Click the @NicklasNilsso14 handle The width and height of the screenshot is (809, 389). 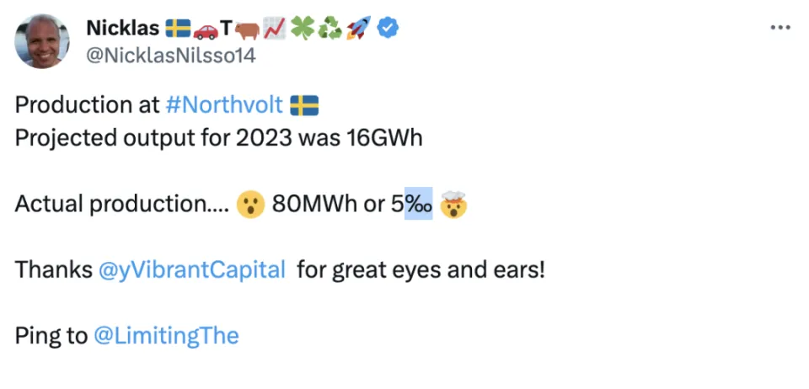click(169, 56)
